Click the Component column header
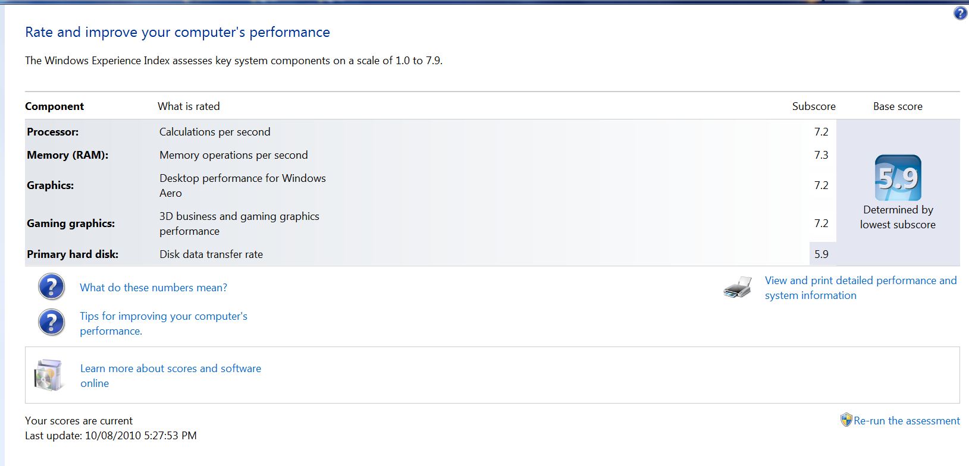Image resolution: width=969 pixels, height=466 pixels. (54, 106)
